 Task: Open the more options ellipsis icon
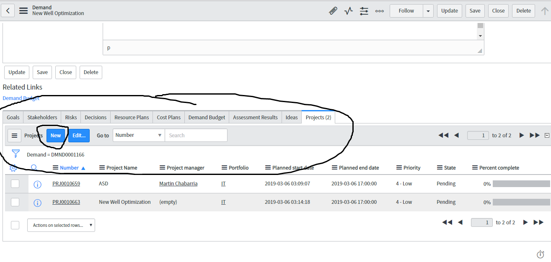(380, 11)
